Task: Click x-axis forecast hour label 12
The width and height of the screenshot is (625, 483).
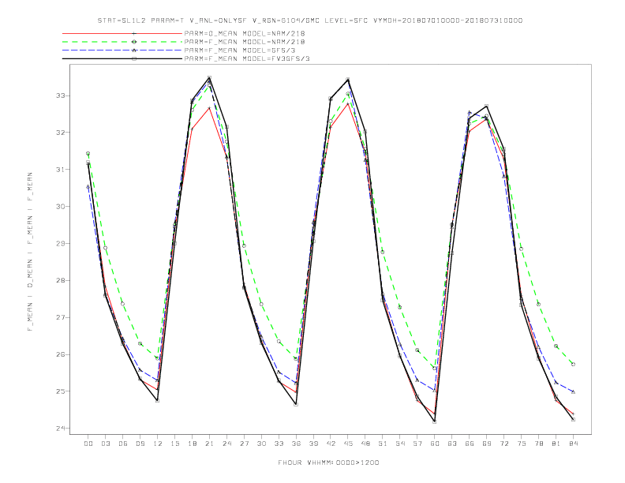Action: pyautogui.click(x=158, y=444)
